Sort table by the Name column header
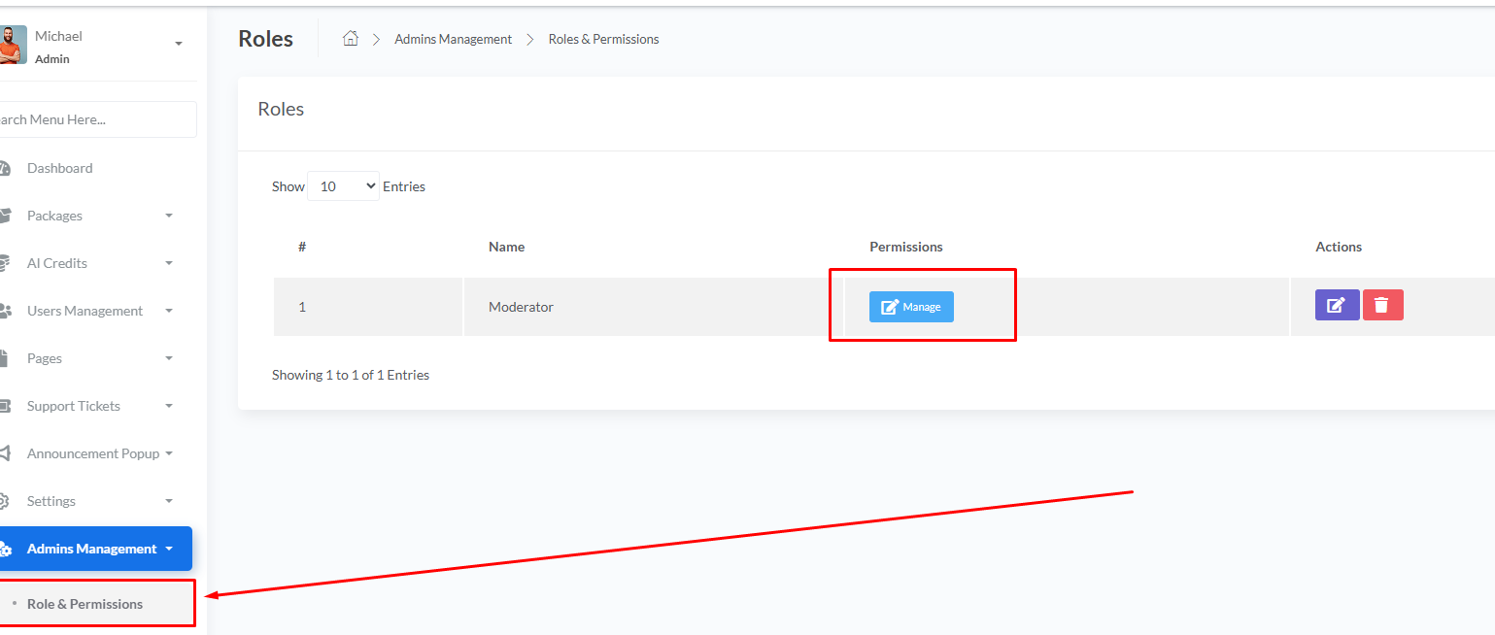Screen dimensions: 1495x635 point(506,247)
